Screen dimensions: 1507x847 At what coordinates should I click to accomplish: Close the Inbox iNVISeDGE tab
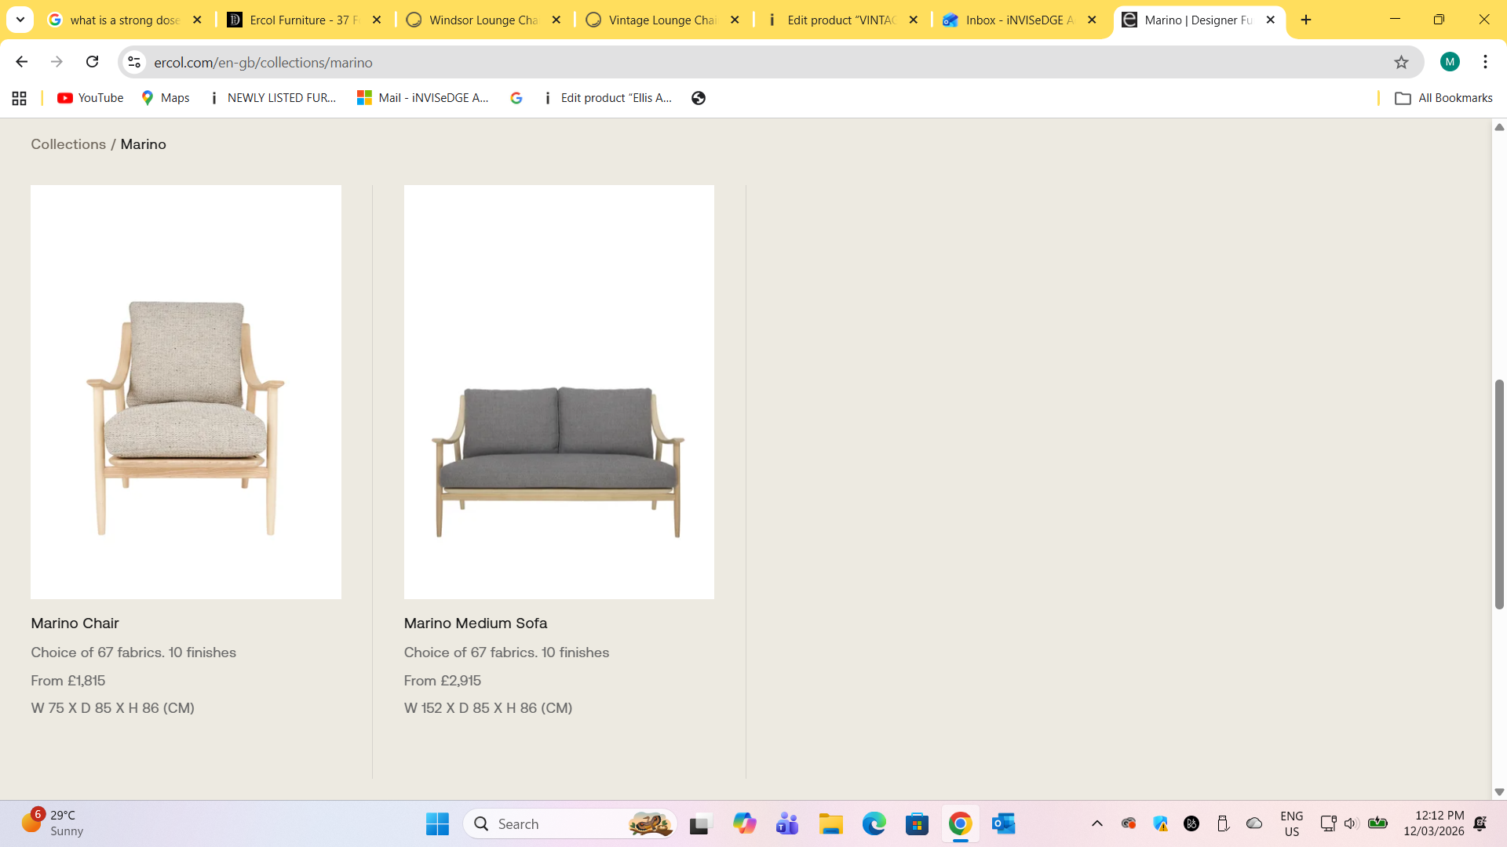(1092, 20)
